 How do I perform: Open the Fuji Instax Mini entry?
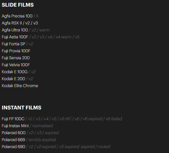[15, 126]
